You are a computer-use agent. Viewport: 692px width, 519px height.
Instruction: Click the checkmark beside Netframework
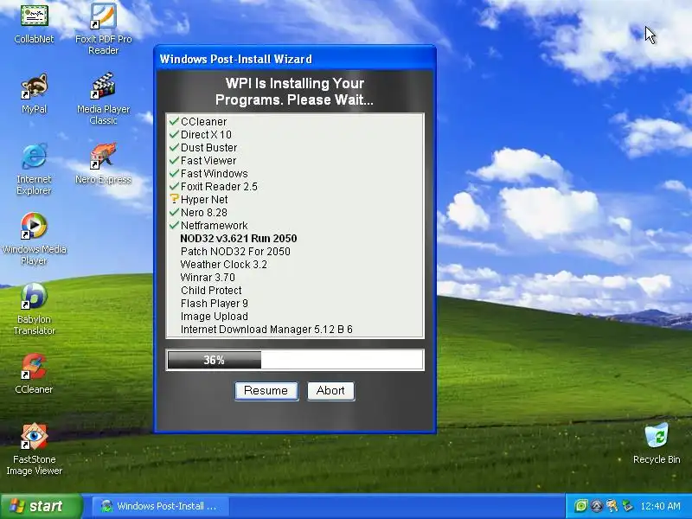point(174,225)
